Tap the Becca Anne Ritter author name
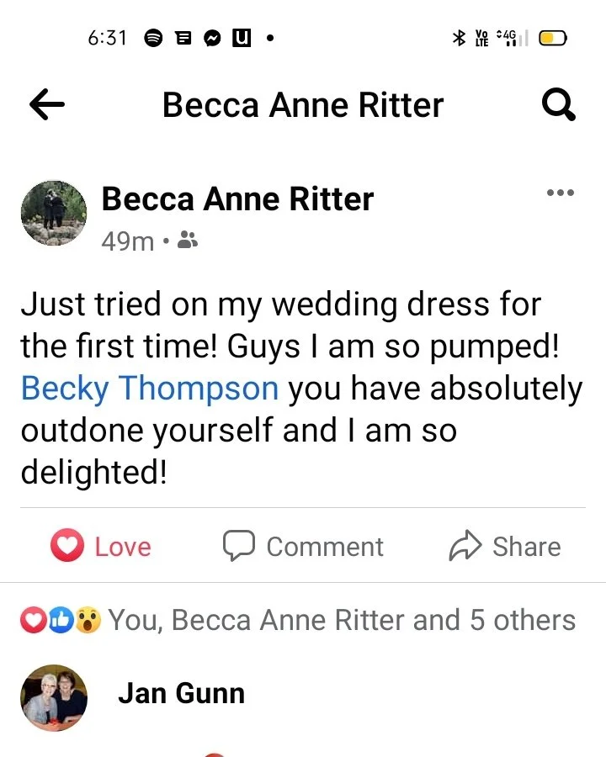 coord(237,199)
